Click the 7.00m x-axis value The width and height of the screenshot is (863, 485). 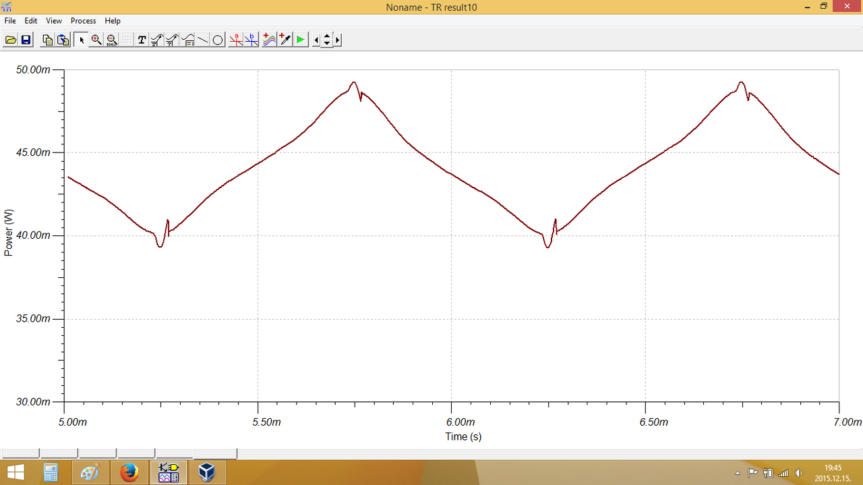847,422
